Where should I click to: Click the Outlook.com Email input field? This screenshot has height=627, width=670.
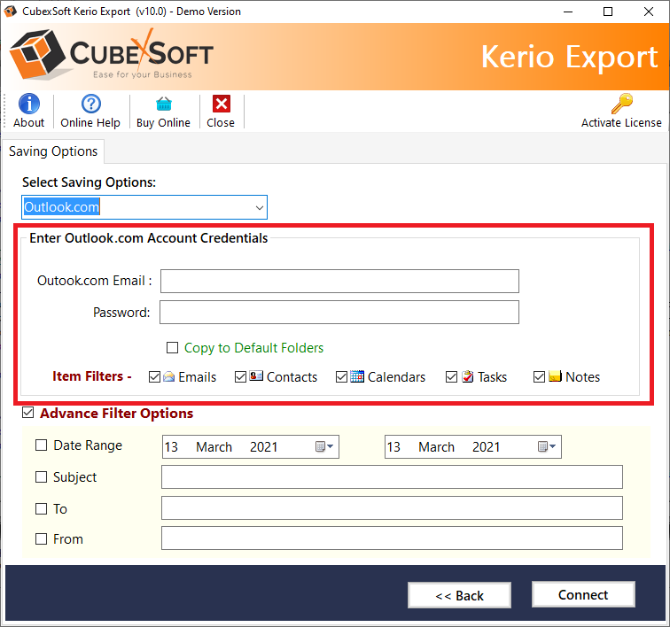tap(339, 281)
